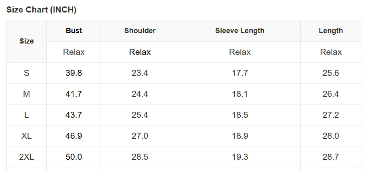This screenshot has width=378, height=171.
Task: Select the S size row label
Action: pyautogui.click(x=27, y=73)
